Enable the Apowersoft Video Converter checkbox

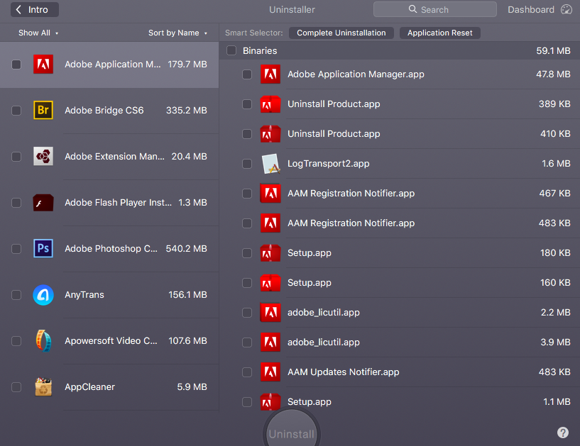[x=16, y=341]
